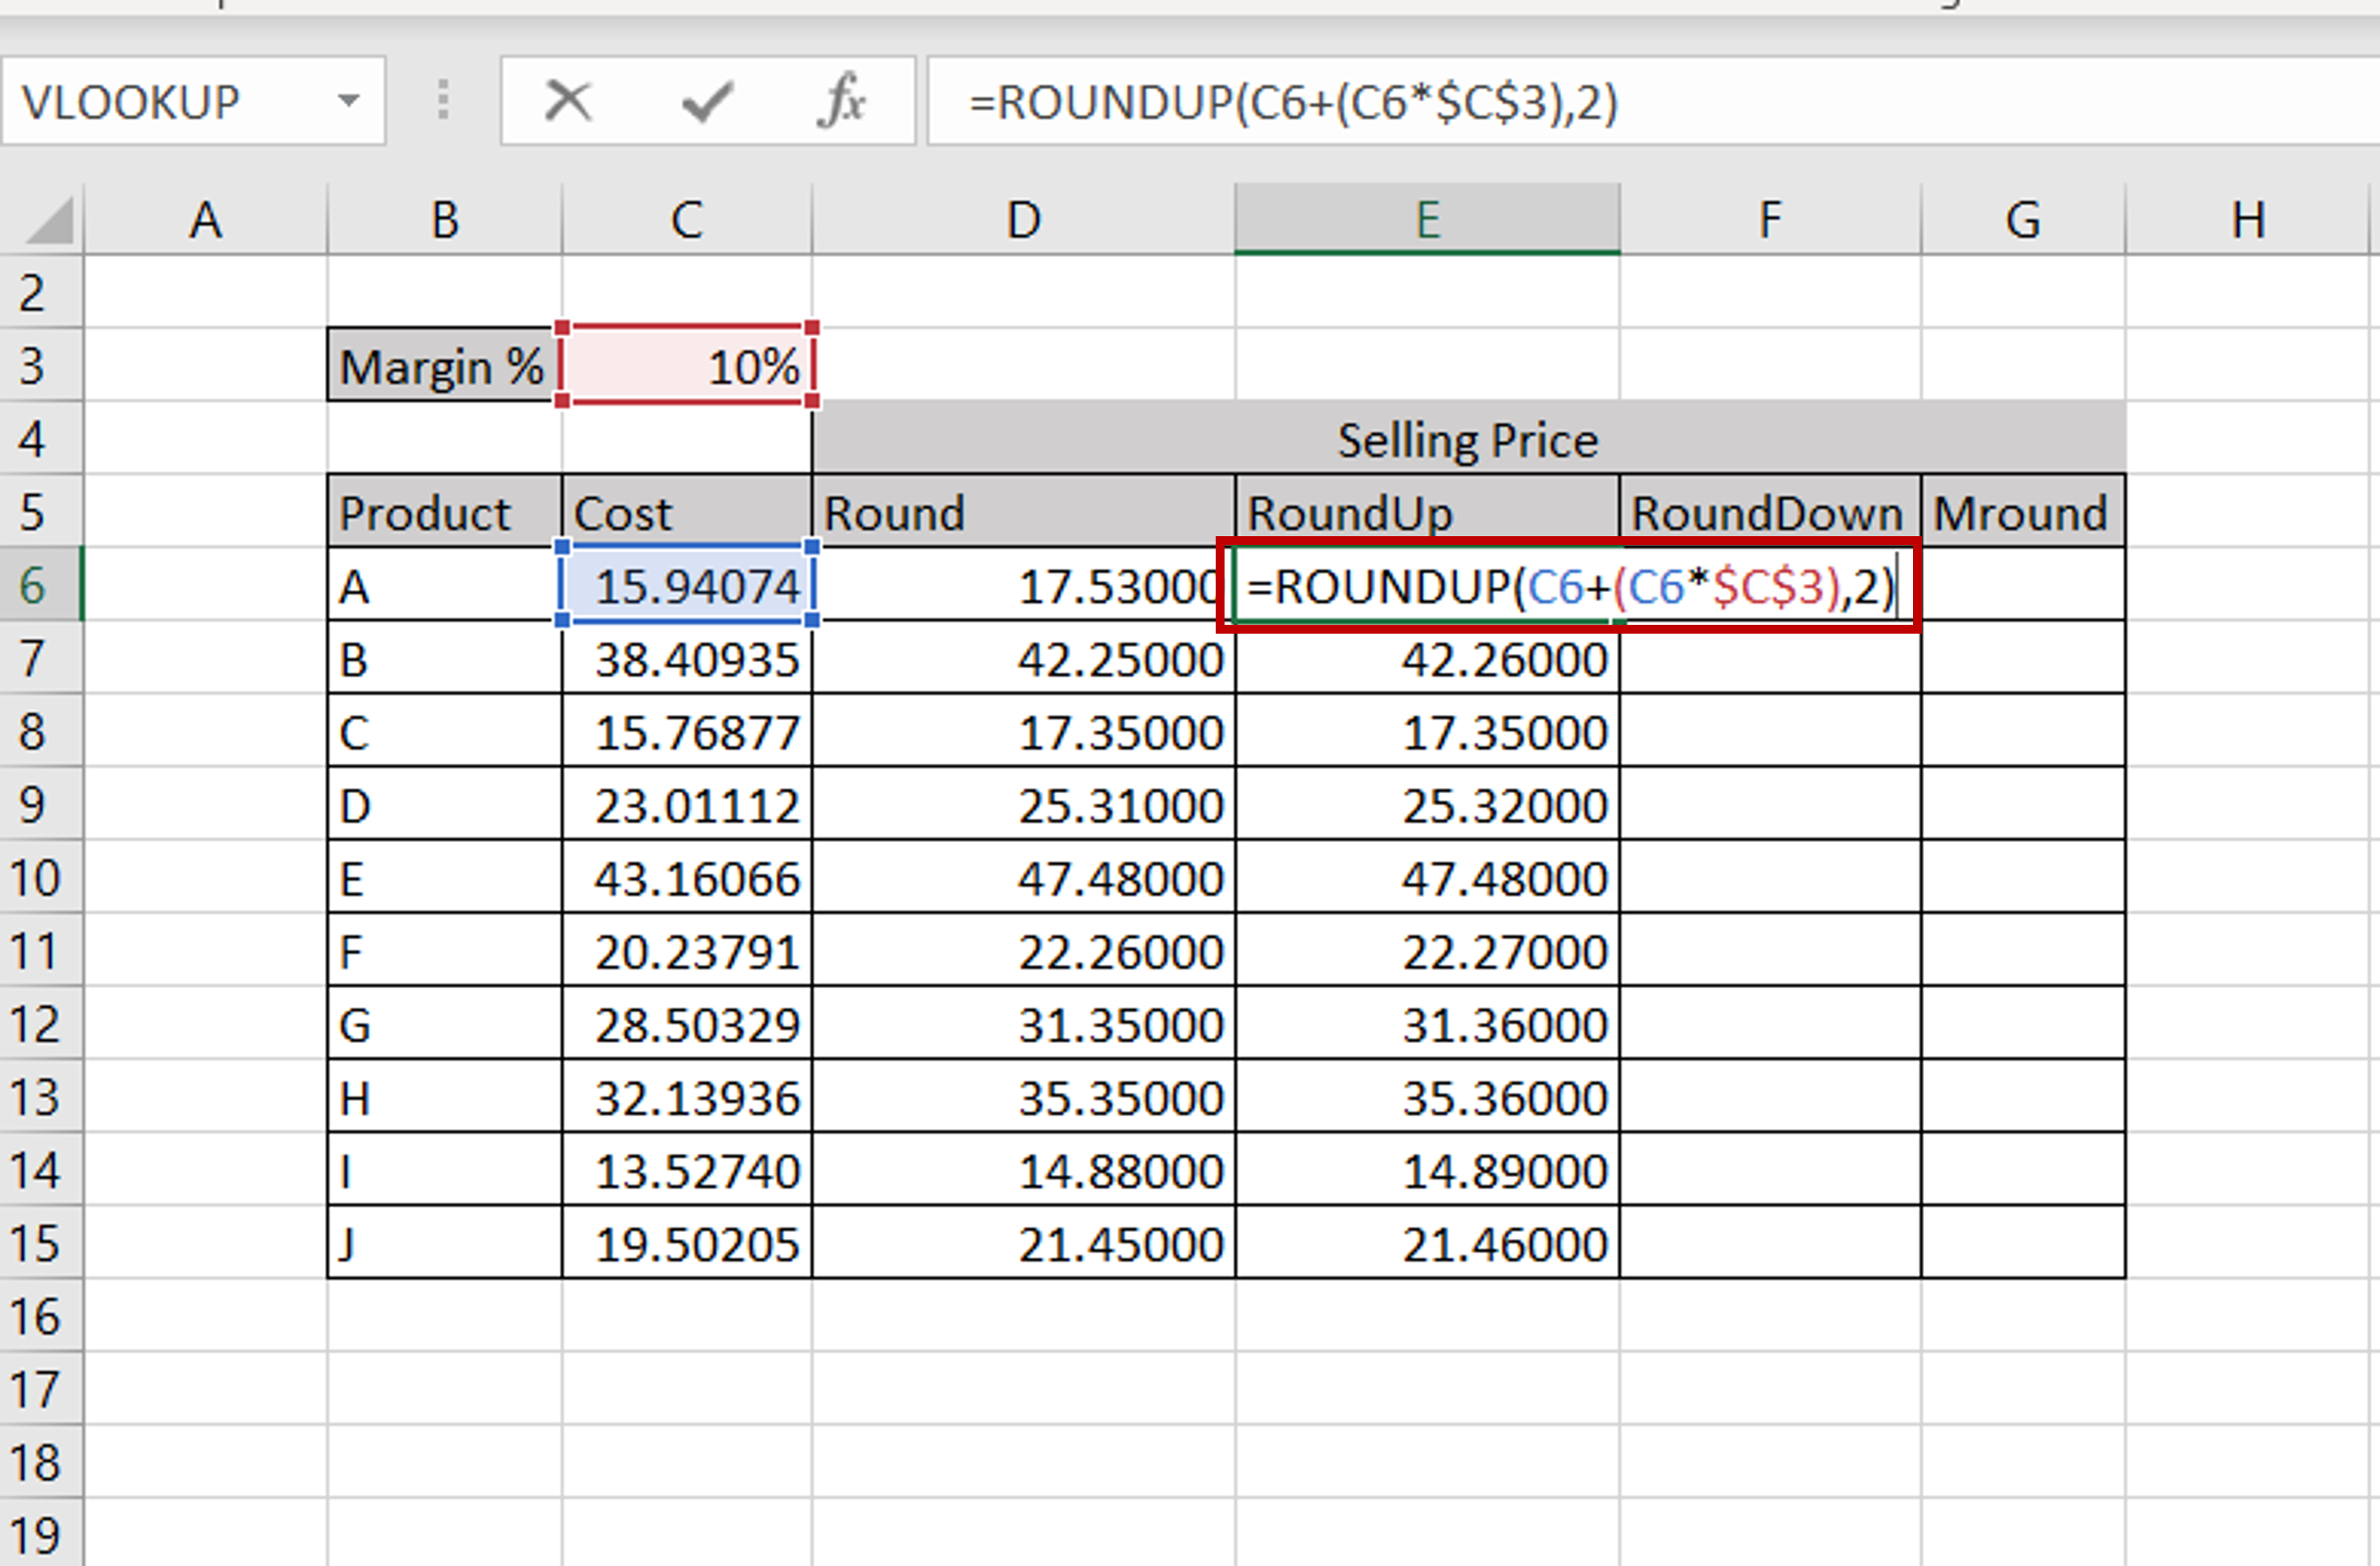2380x1566 pixels.
Task: Select column F header
Action: pos(1770,219)
